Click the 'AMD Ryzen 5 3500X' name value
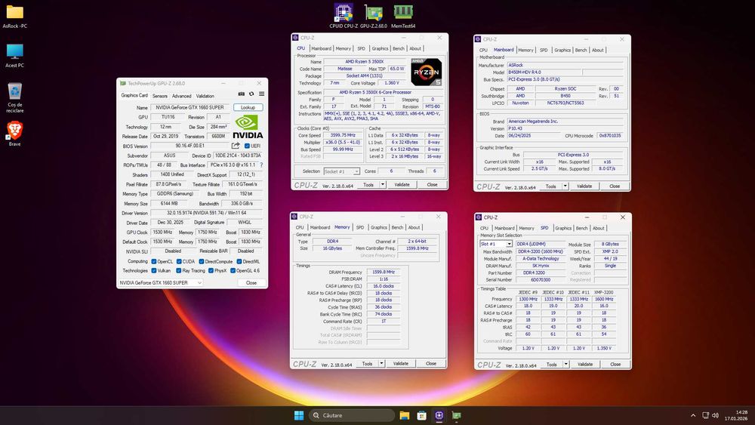Screen dimensions: 755x425 click(364, 62)
